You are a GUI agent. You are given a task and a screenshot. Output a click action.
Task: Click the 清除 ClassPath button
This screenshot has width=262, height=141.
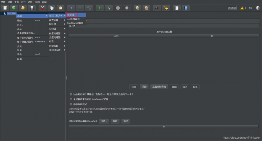coord(126,121)
